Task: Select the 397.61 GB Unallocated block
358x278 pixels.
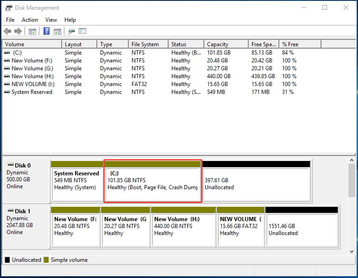Action: (256, 184)
